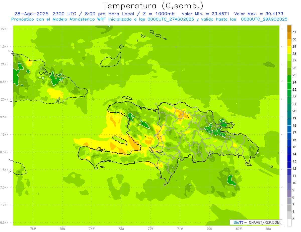Click the 71W longitude label

pyautogui.click(x=180, y=229)
